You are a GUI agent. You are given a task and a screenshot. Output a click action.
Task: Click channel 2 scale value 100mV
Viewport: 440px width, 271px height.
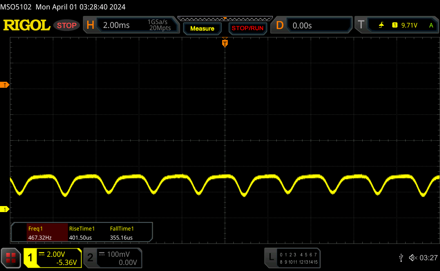[x=118, y=254]
